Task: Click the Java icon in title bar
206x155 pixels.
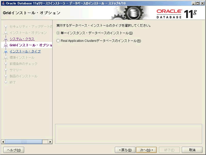Action: [x=3, y=3]
